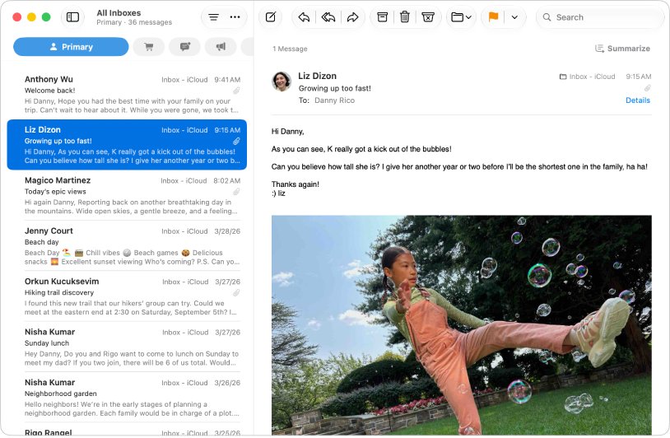Click the paperclip icon in Liz Dizon's row

pos(236,141)
